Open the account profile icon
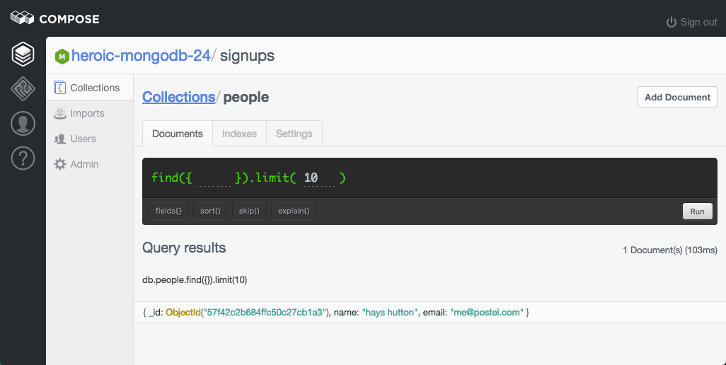The height and width of the screenshot is (365, 726). (23, 124)
